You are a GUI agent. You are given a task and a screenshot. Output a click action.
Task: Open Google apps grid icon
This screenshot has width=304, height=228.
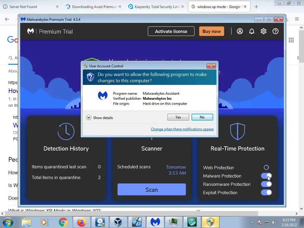click(x=291, y=40)
